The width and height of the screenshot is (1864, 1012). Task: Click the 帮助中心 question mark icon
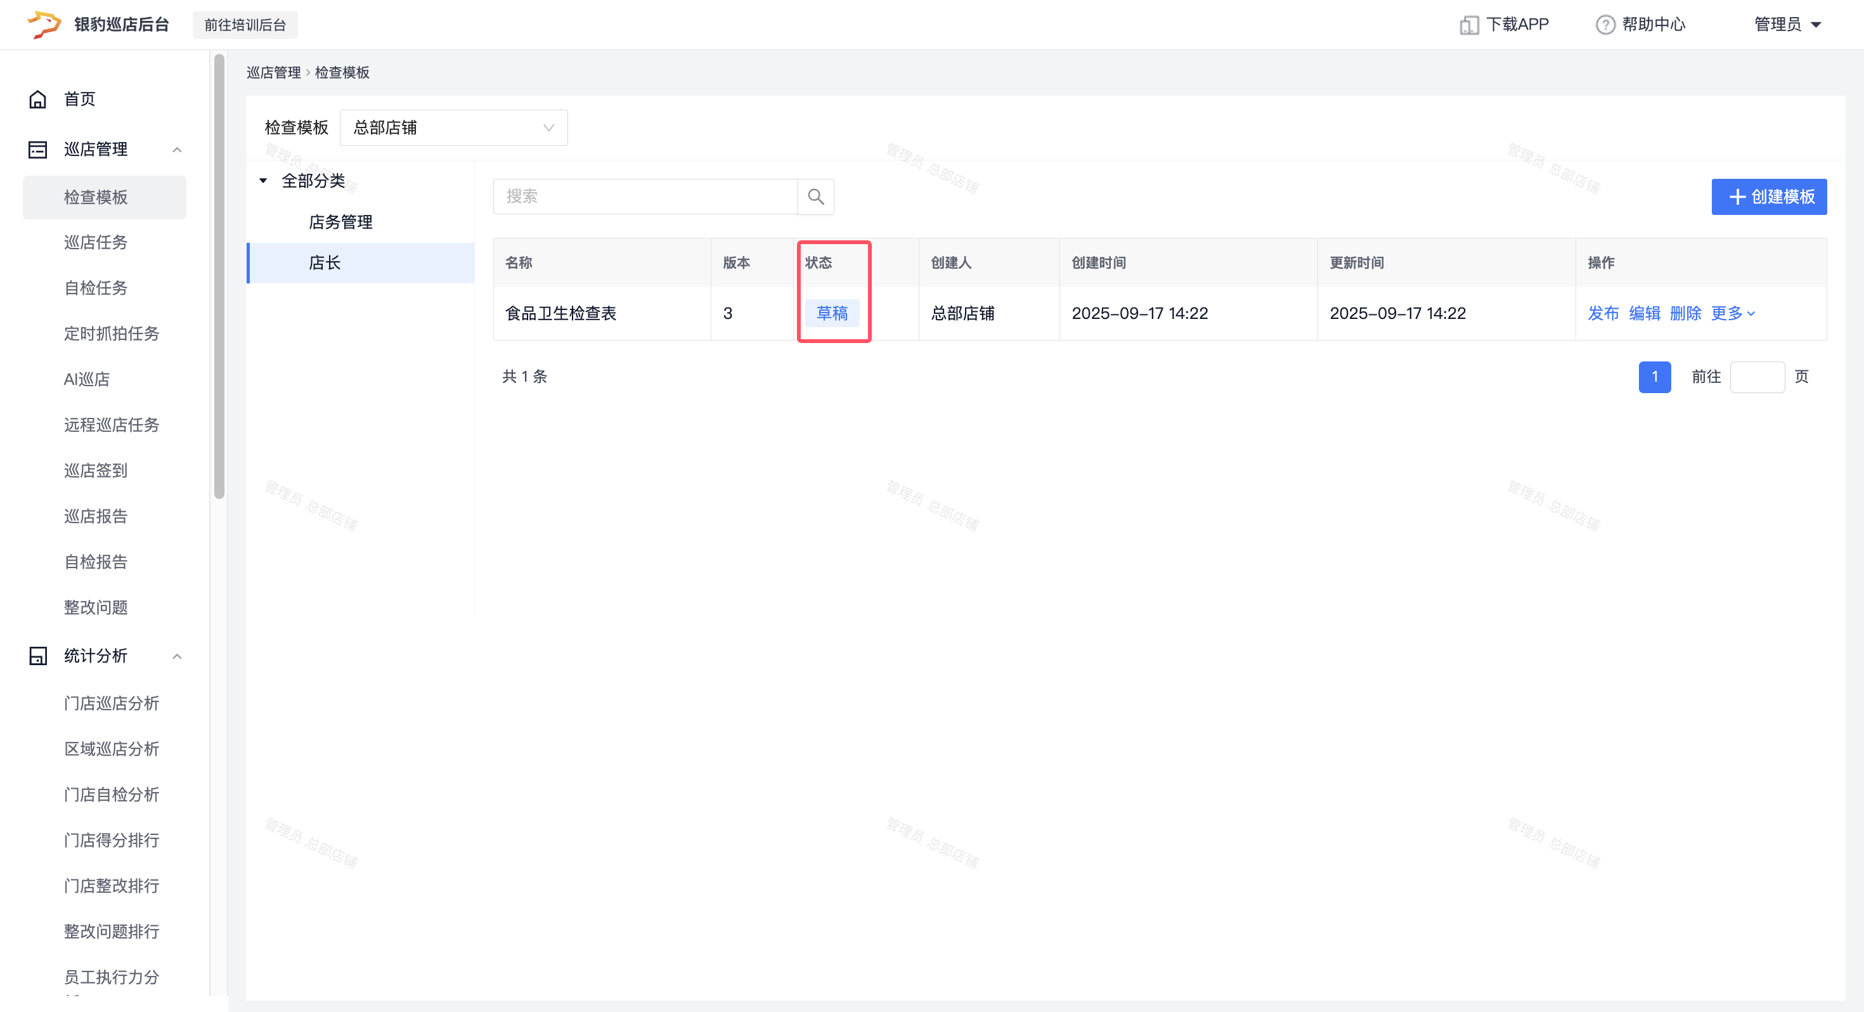point(1605,25)
